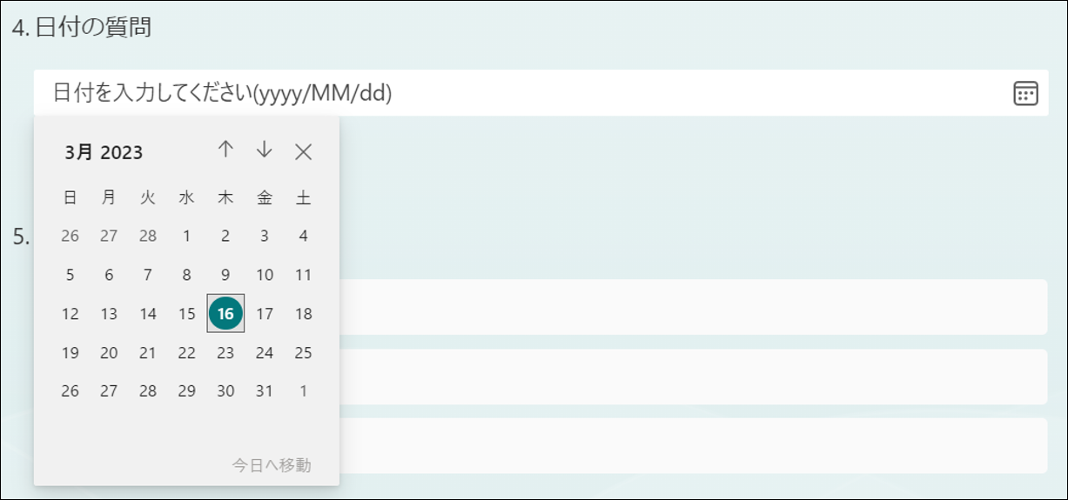The width and height of the screenshot is (1068, 500).
Task: Click the first answer box of question 5
Action: [693, 307]
